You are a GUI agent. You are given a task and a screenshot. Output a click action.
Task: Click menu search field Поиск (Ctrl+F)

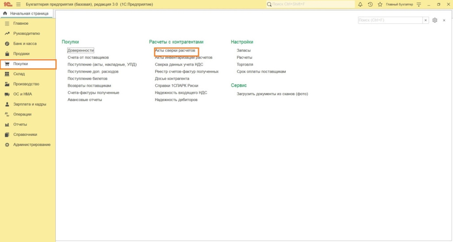tap(390, 20)
